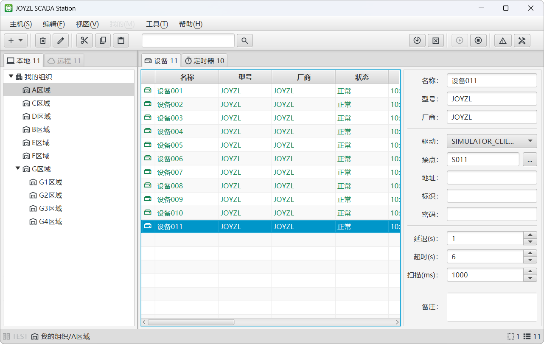This screenshot has height=344, width=544.
Task: Switch to the 定时器 10 tab
Action: (205, 61)
